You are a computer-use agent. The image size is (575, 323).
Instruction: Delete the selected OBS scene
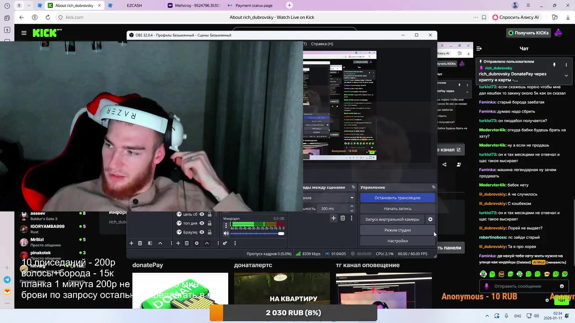[140, 243]
